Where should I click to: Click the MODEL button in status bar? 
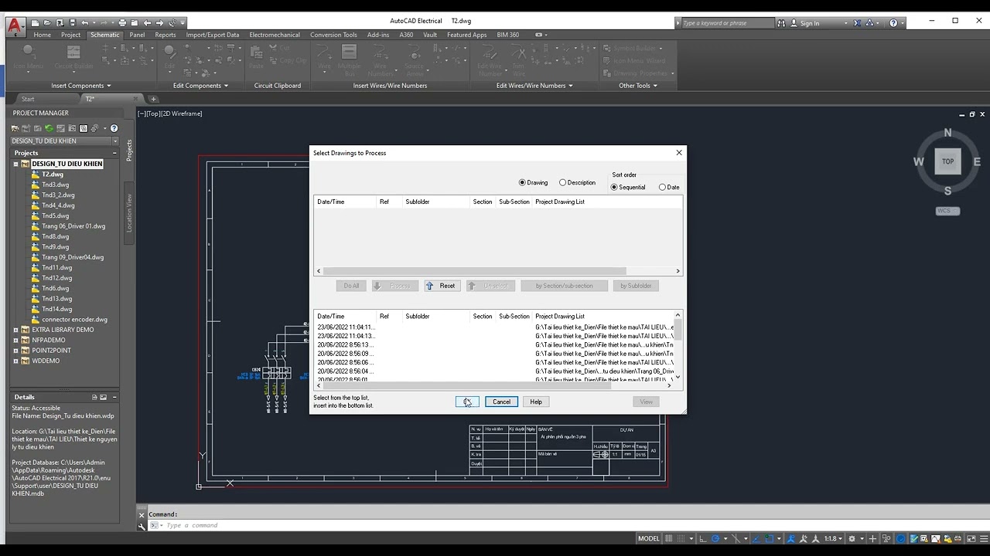(649, 538)
